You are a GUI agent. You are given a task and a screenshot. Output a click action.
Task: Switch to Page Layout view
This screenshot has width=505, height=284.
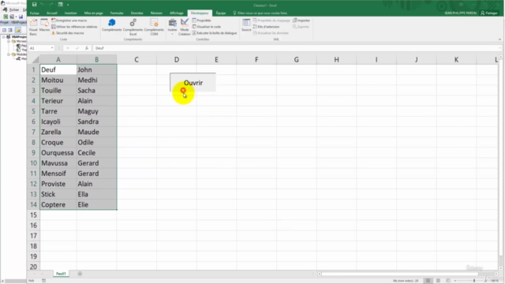click(438, 281)
